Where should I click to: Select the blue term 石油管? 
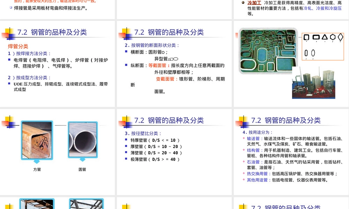coord(253,162)
